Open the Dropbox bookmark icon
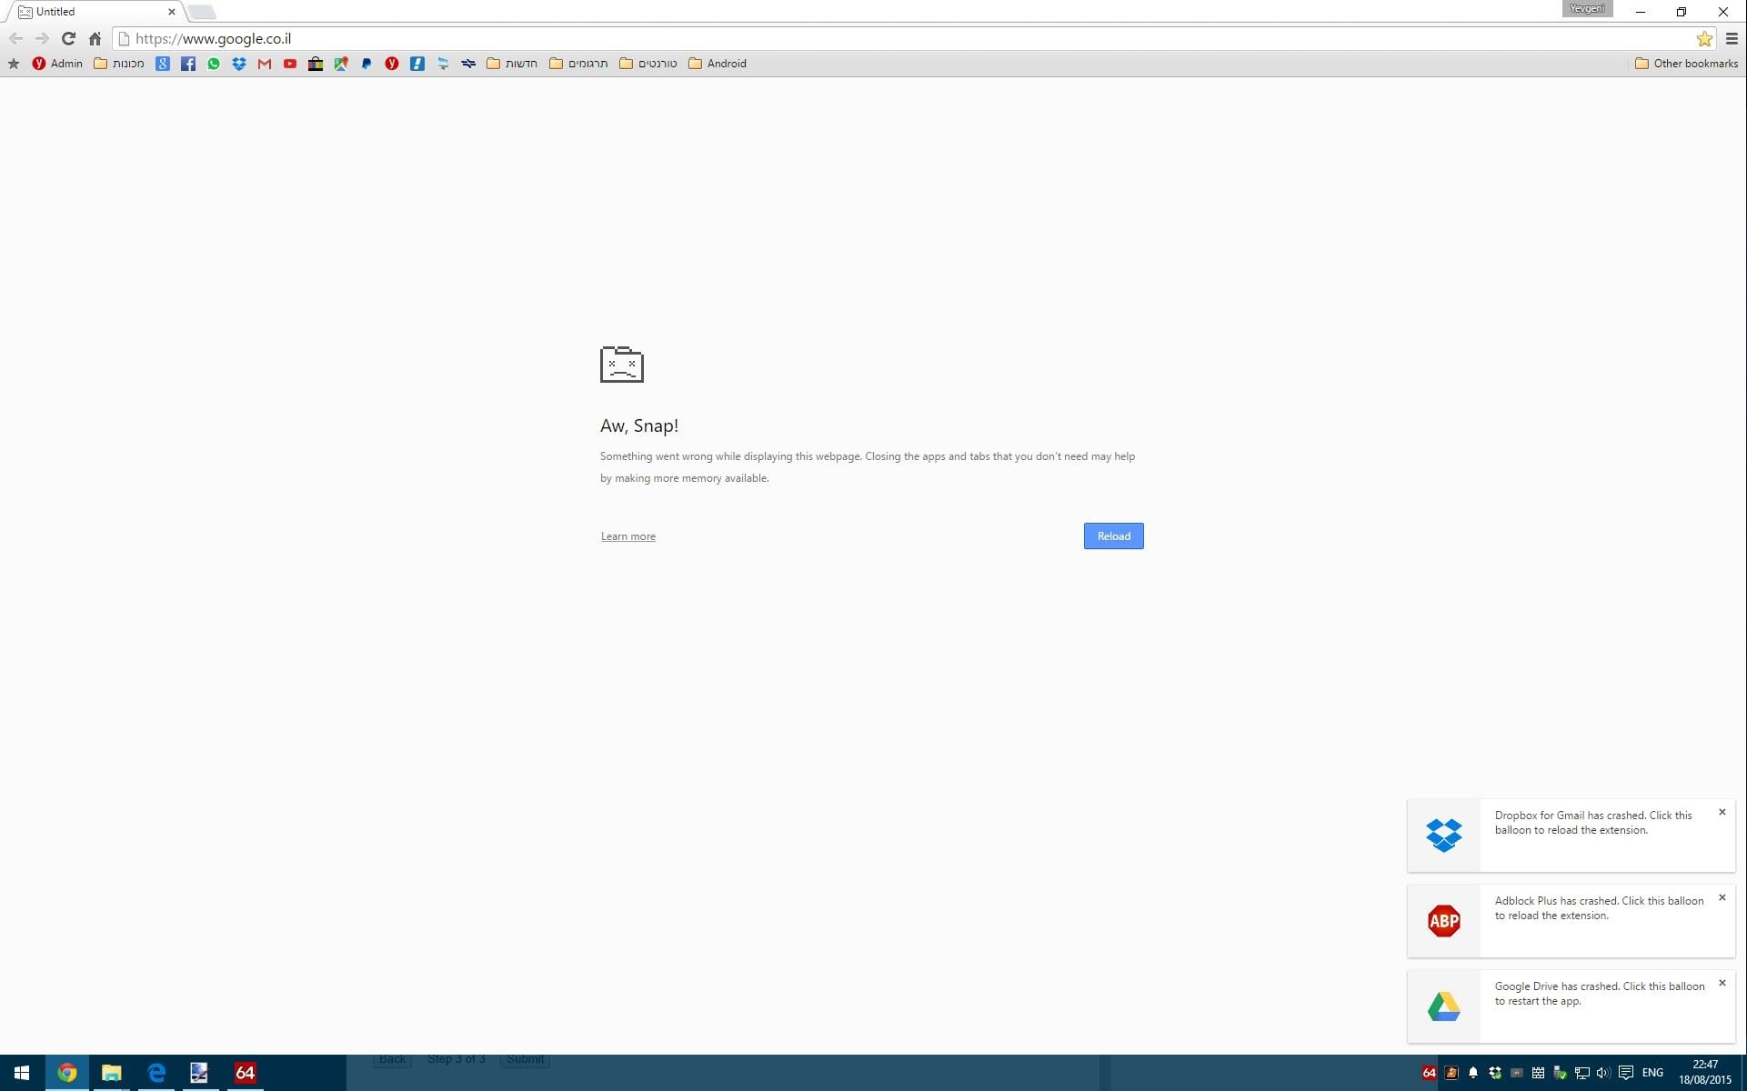 (239, 64)
